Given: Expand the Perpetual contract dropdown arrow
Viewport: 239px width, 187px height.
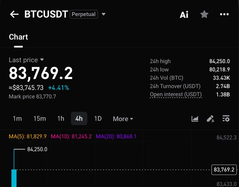Looking at the screenshot, I should tap(103, 14).
